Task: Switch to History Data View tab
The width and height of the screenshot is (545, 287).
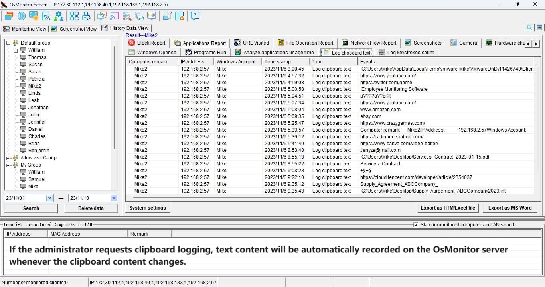Action: point(125,28)
